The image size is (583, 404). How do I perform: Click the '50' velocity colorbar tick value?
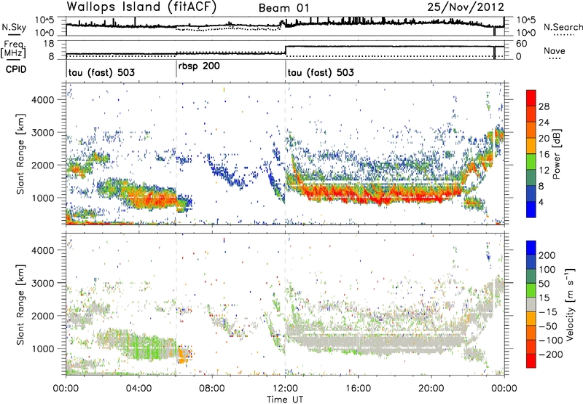tap(544, 284)
